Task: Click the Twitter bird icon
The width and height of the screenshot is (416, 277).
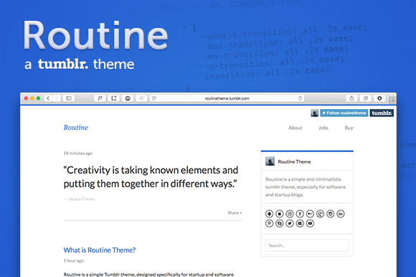Action: (290, 223)
